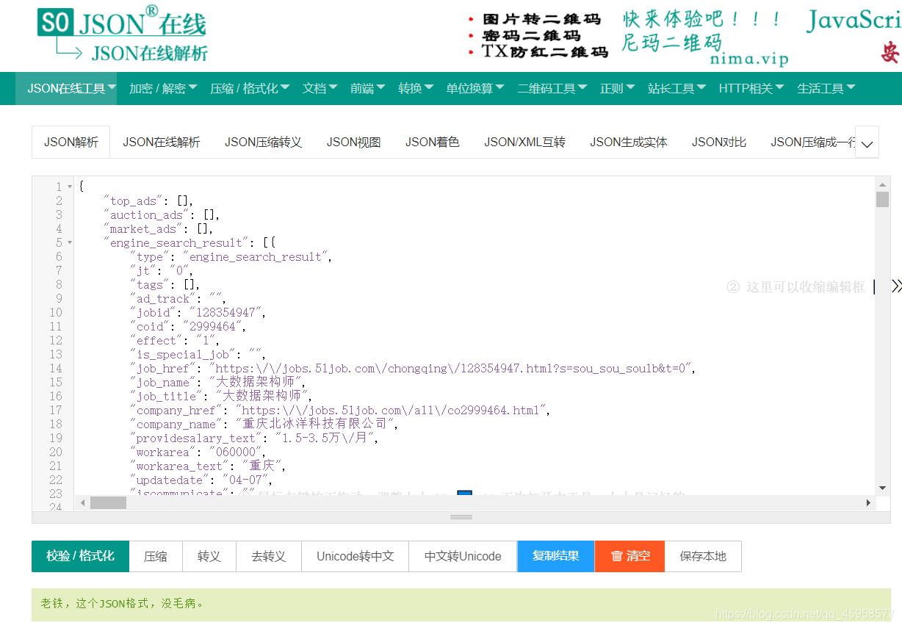Click the Unicode转中文 button
Viewport: 902px width, 628px height.
click(356, 556)
